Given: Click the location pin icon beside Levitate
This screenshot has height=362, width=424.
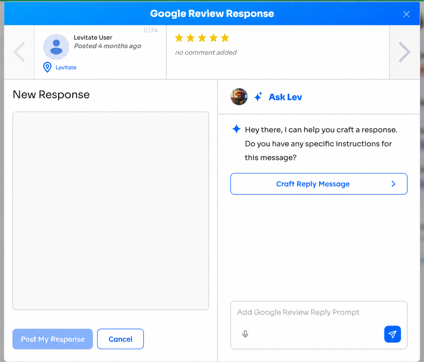Looking at the screenshot, I should 47,67.
